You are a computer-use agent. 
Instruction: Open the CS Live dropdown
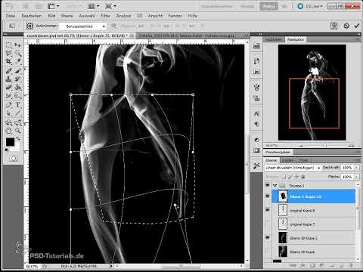(310, 6)
